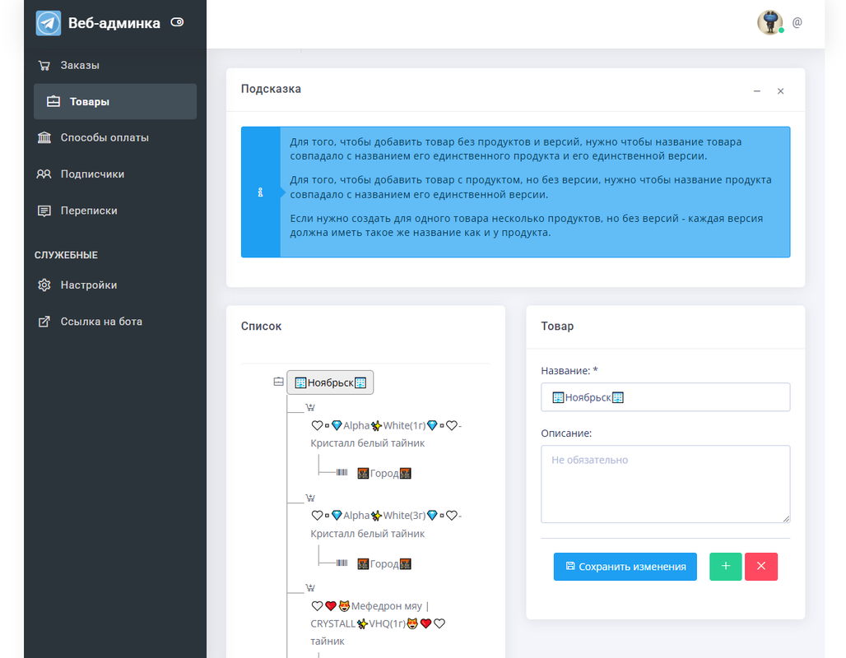Focus the Название input field

665,397
